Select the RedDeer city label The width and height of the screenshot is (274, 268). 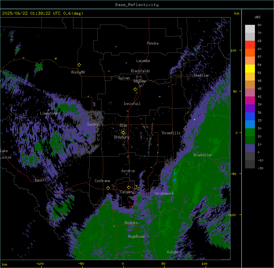pyautogui.click(x=140, y=81)
